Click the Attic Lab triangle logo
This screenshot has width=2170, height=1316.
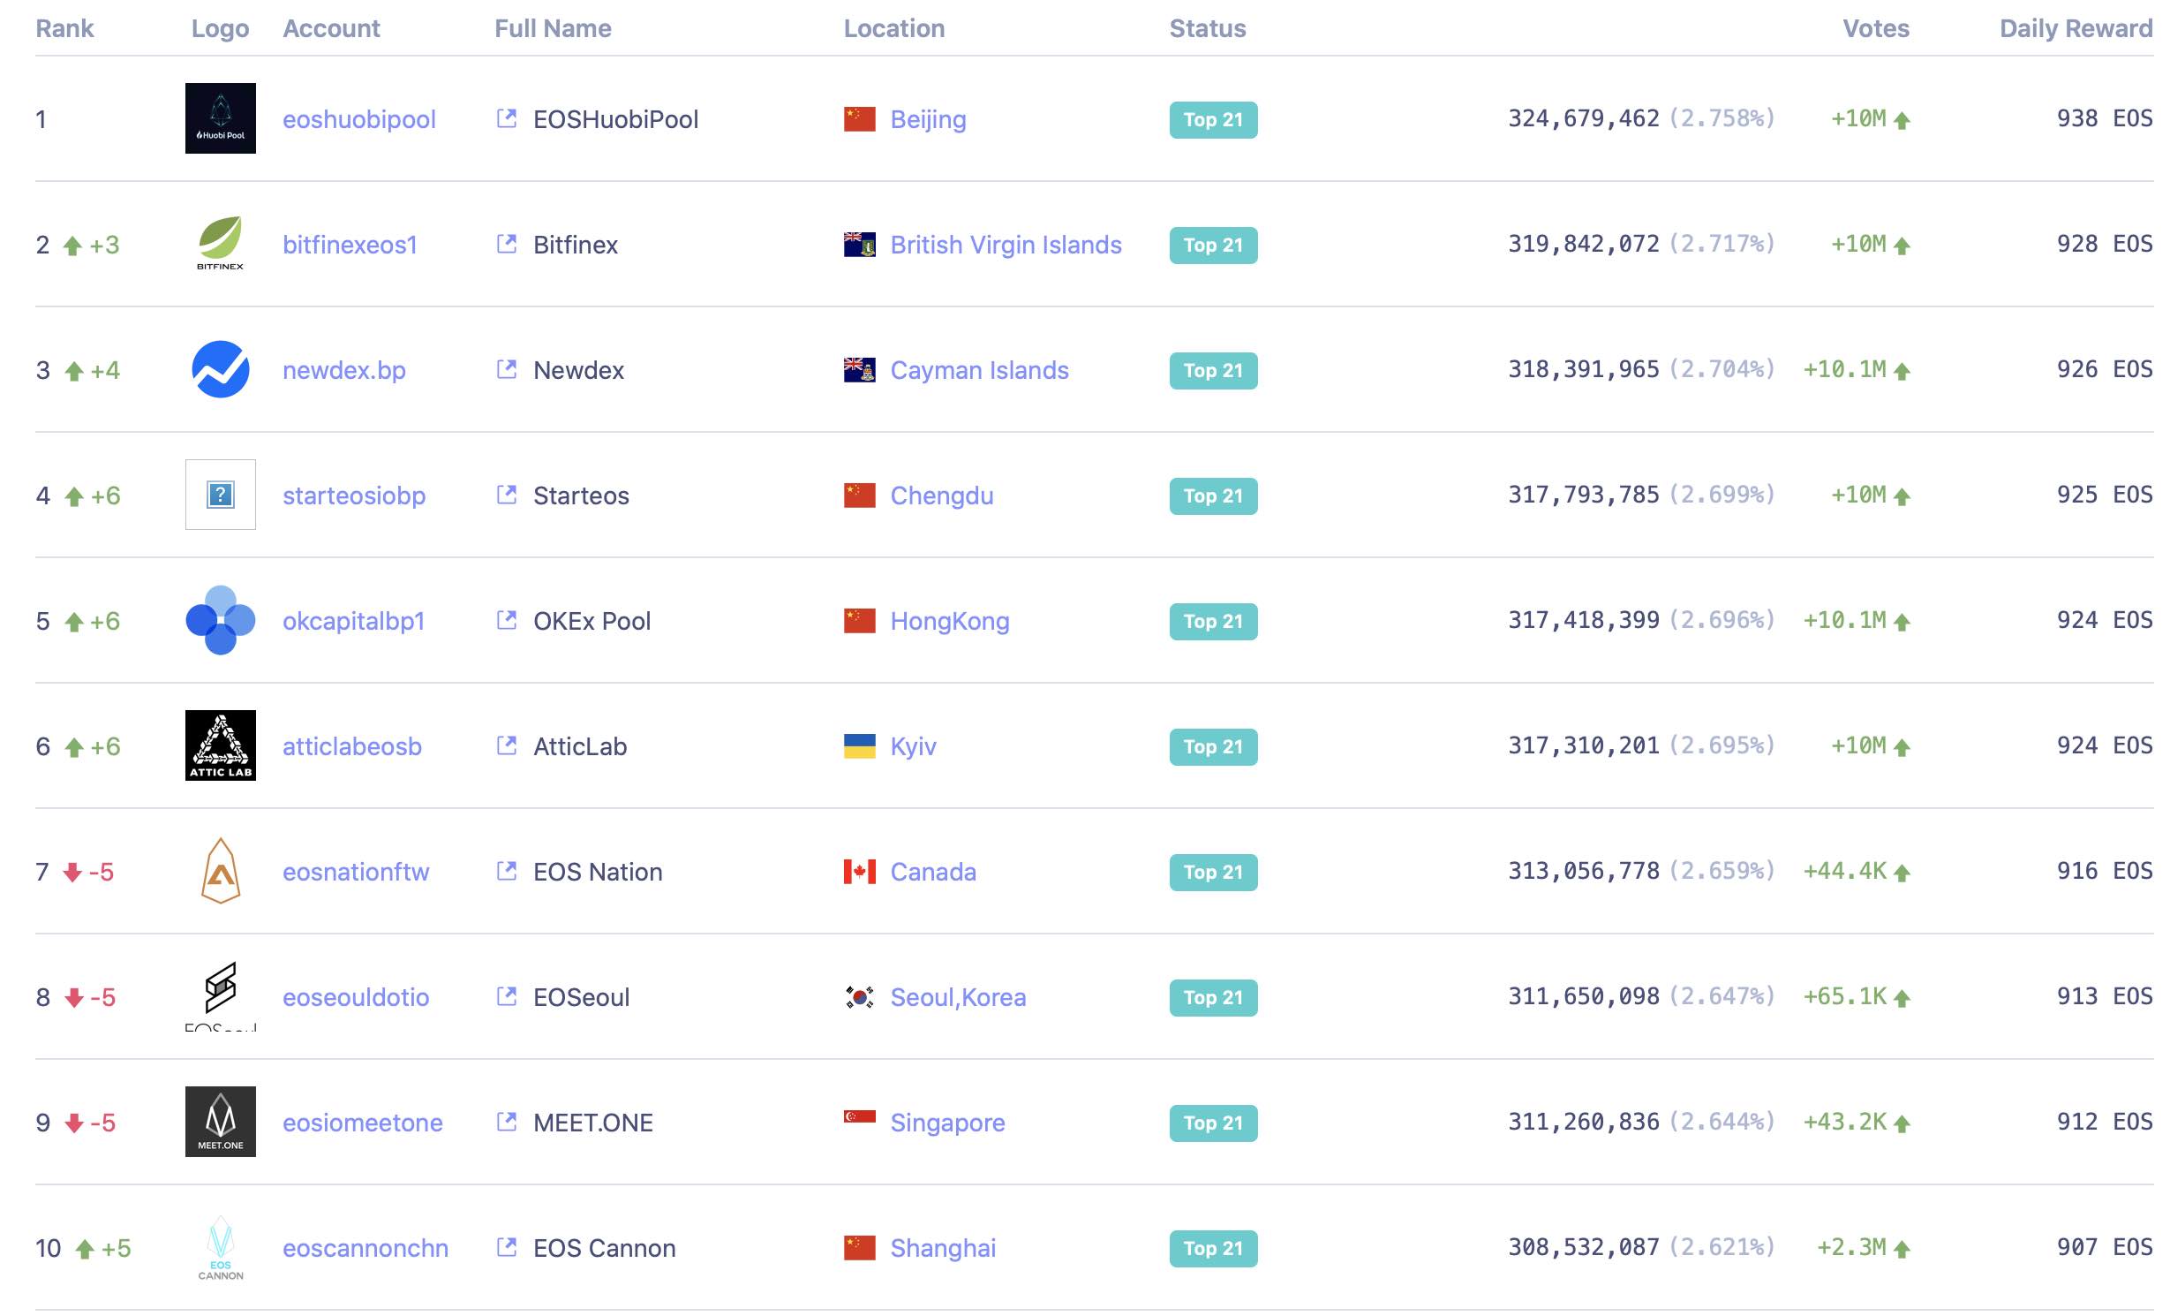(x=220, y=745)
